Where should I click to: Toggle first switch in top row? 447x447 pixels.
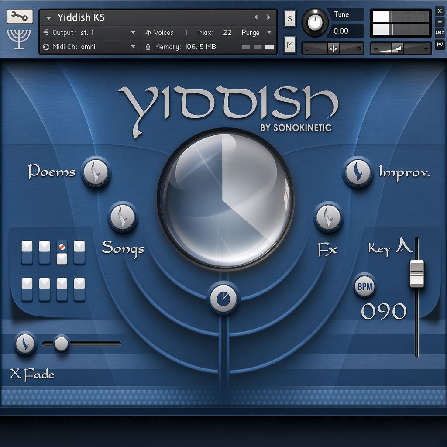[27, 253]
